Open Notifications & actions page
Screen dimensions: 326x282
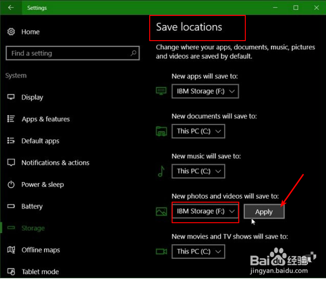point(55,162)
